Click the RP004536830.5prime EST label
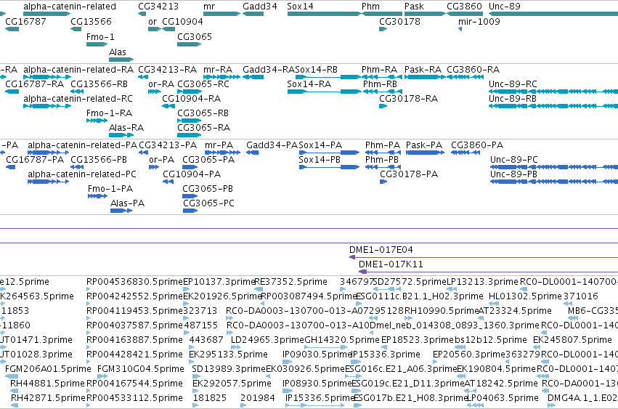 point(135,282)
